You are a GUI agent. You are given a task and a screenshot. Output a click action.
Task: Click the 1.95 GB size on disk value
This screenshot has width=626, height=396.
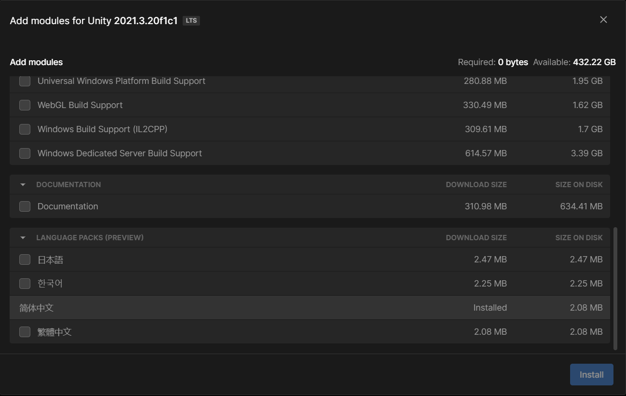tap(587, 81)
